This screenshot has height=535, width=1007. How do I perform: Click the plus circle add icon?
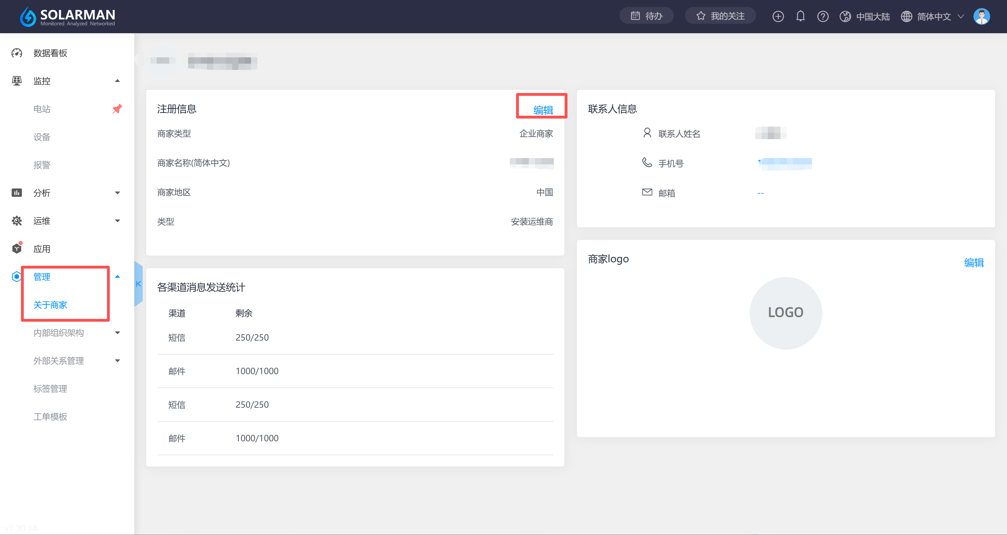pos(778,16)
